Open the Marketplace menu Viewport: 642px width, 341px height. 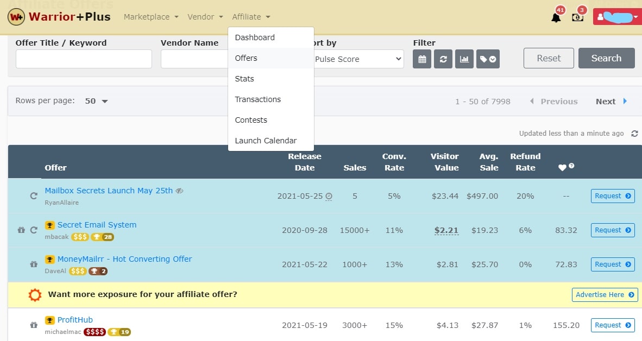tap(151, 17)
